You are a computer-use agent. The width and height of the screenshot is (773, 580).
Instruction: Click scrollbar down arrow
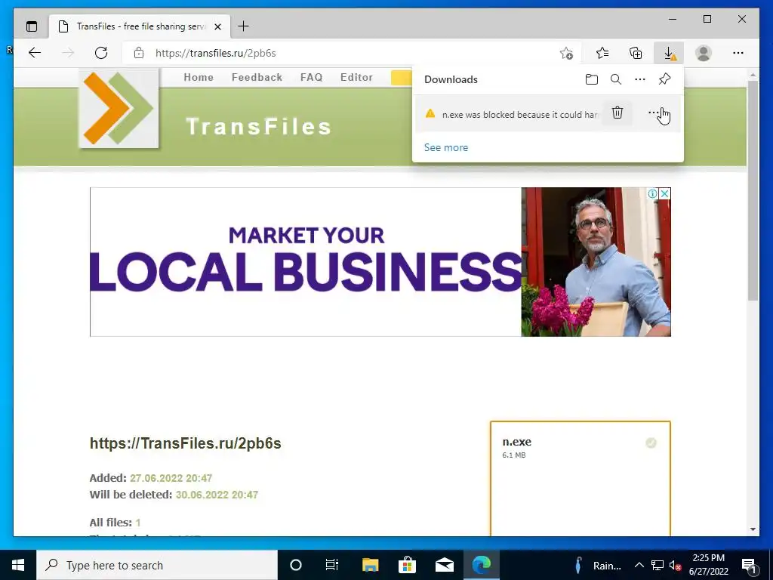click(753, 529)
